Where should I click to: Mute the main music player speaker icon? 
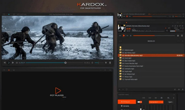point(167,31)
